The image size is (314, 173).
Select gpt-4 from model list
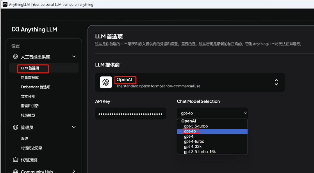click(x=212, y=136)
